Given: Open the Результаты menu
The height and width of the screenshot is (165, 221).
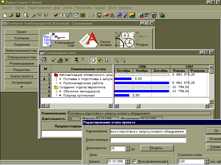Looking at the screenshot, I should [x=83, y=8].
